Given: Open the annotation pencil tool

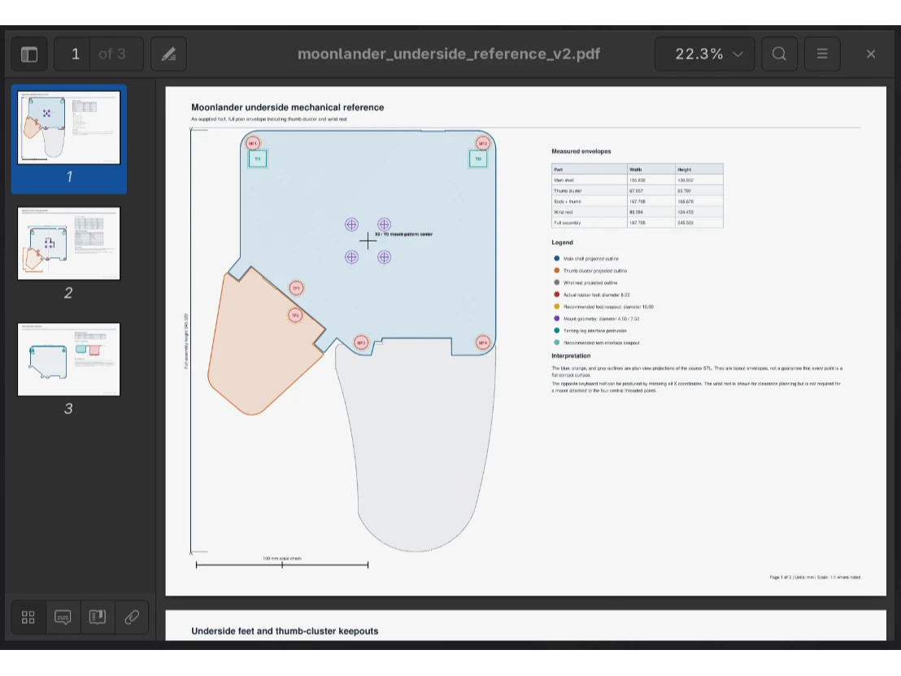Looking at the screenshot, I should pos(168,54).
